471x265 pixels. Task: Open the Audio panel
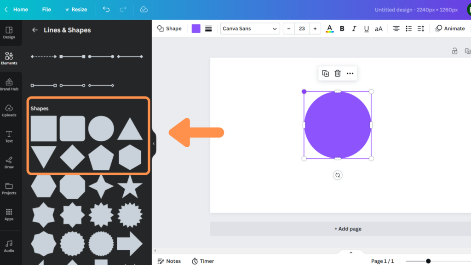tap(9, 247)
